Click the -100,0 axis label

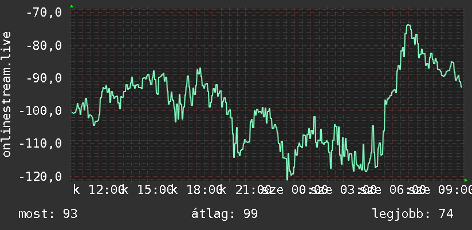(40, 110)
